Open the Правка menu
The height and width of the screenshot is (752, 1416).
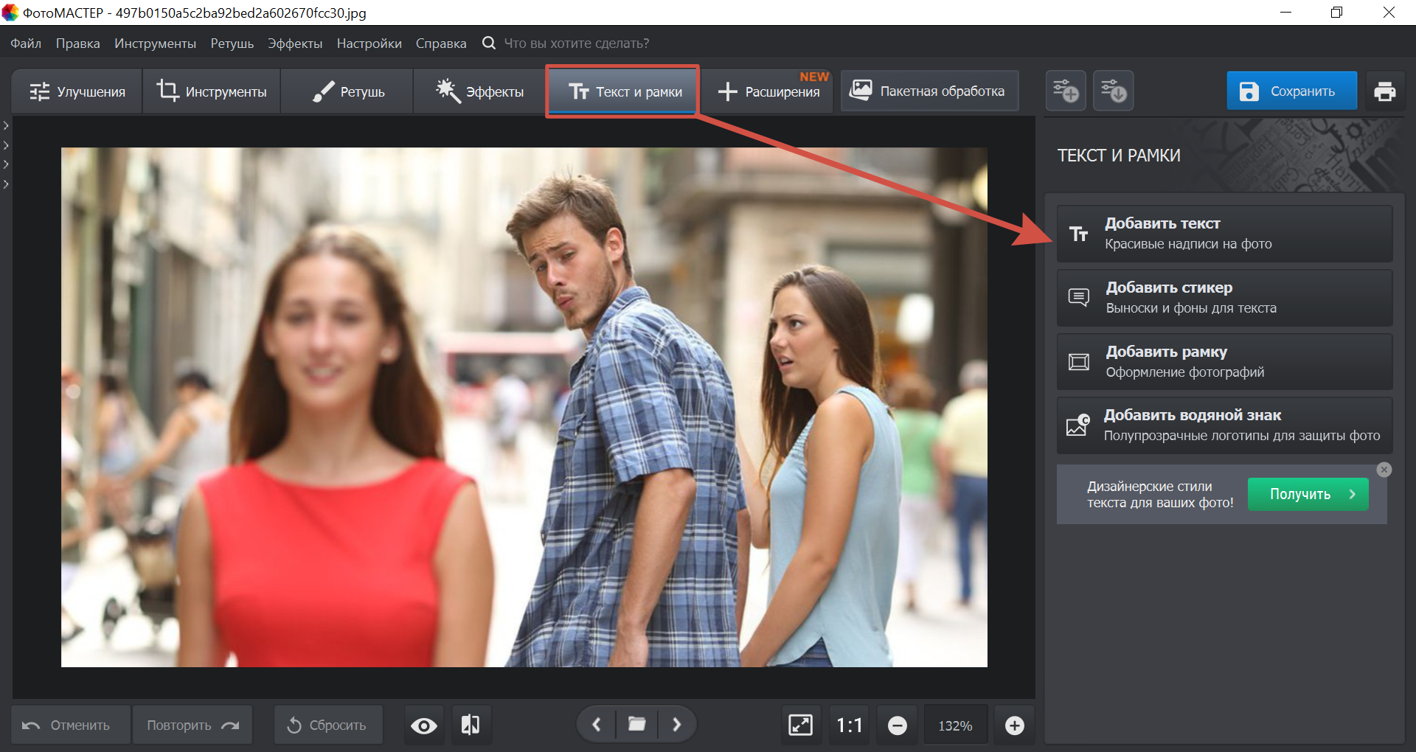pyautogui.click(x=77, y=43)
